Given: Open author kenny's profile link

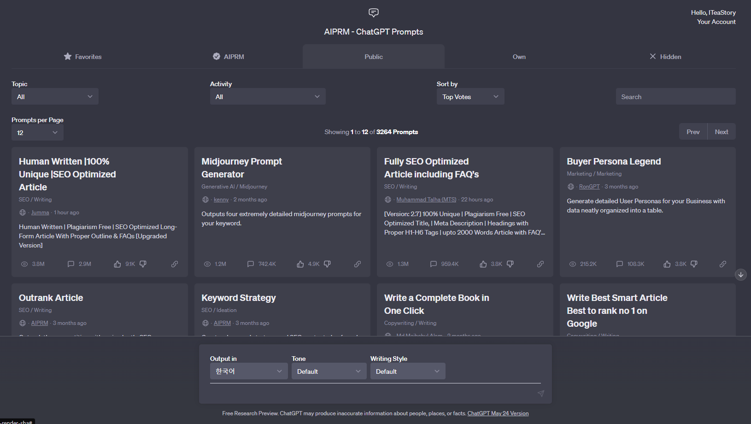Looking at the screenshot, I should [221, 200].
